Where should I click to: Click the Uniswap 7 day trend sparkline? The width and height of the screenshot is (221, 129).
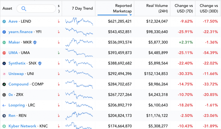79,74
